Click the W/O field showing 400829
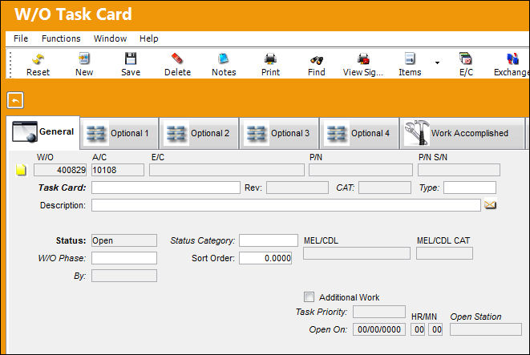Viewport: 530px width, 355px height. coord(60,170)
